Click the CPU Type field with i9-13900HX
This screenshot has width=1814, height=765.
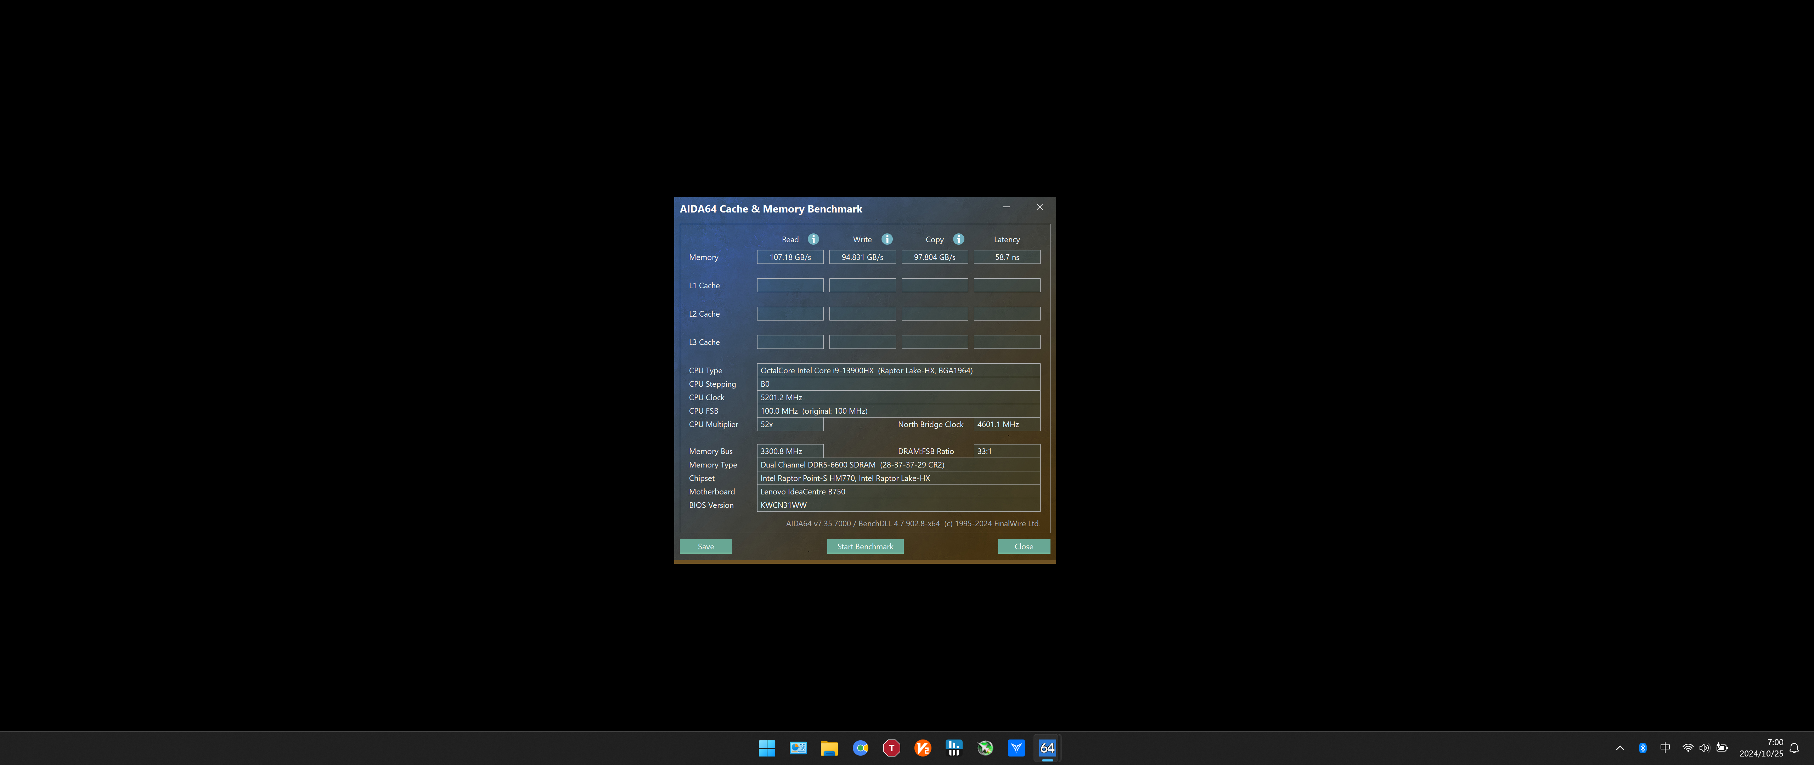(x=898, y=371)
